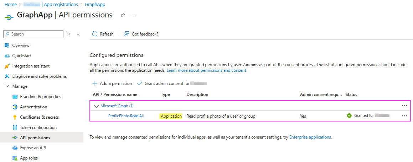The image size is (413, 162).
Task: Click the Token configuration bars icon
Action: [x=15, y=127]
